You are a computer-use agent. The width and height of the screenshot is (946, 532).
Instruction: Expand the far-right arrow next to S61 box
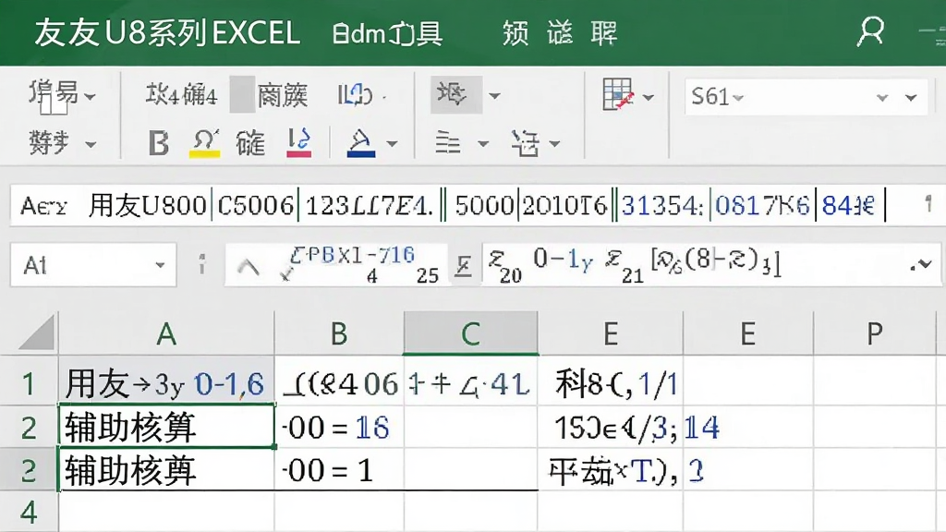tap(910, 97)
